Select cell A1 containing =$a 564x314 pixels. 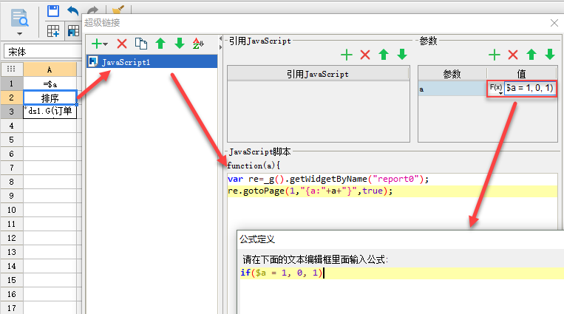pyautogui.click(x=50, y=83)
